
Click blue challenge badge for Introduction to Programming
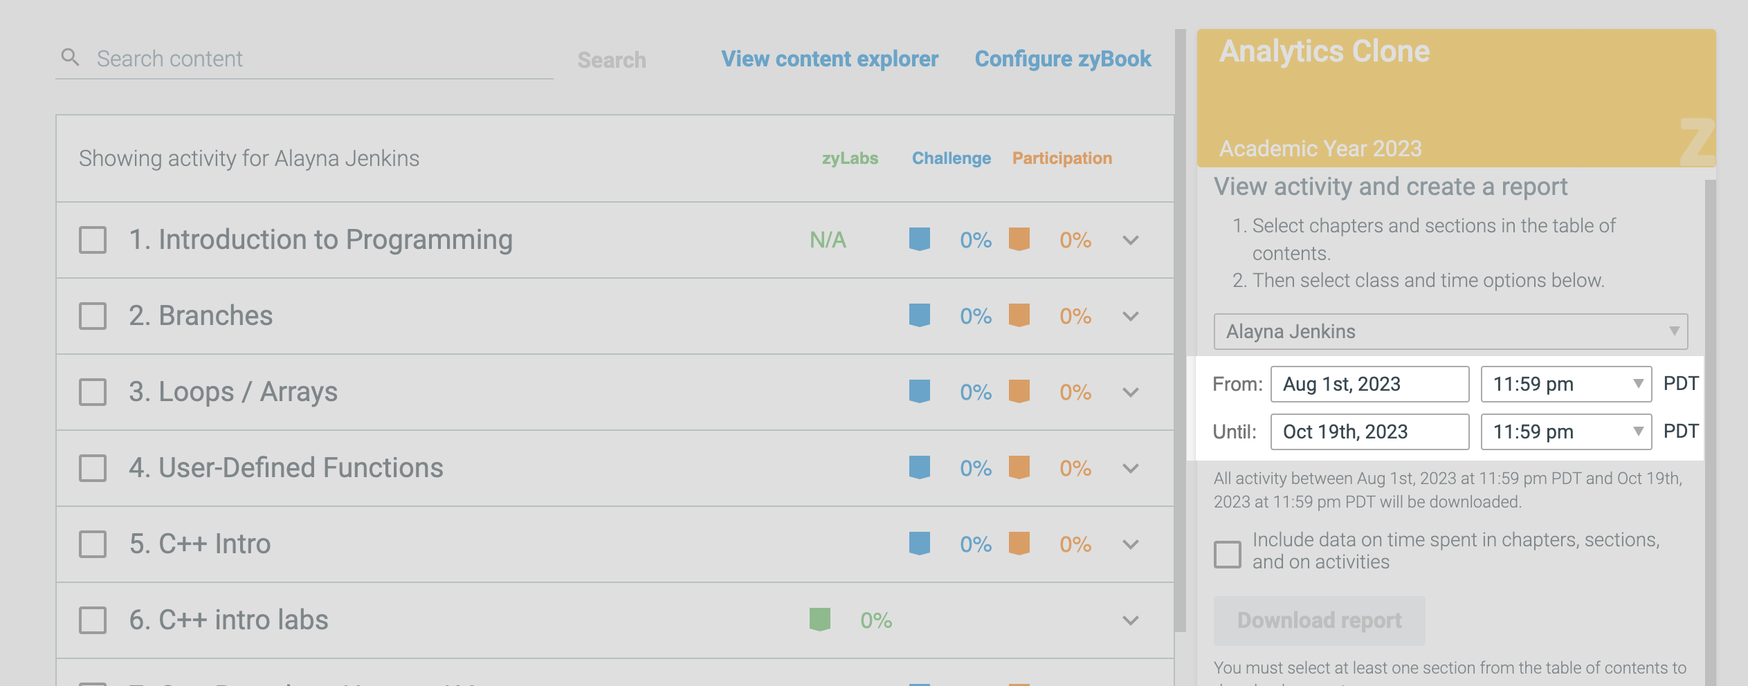point(919,239)
